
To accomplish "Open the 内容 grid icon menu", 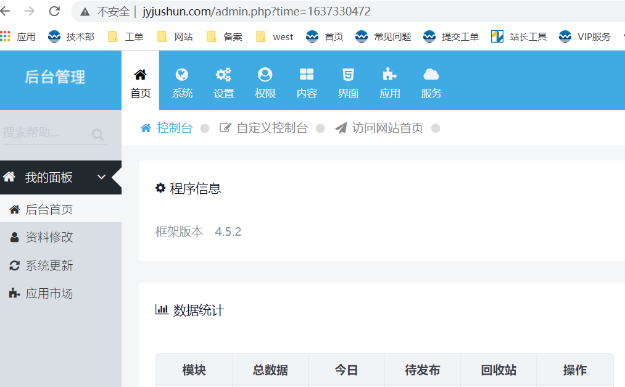I will pos(307,83).
